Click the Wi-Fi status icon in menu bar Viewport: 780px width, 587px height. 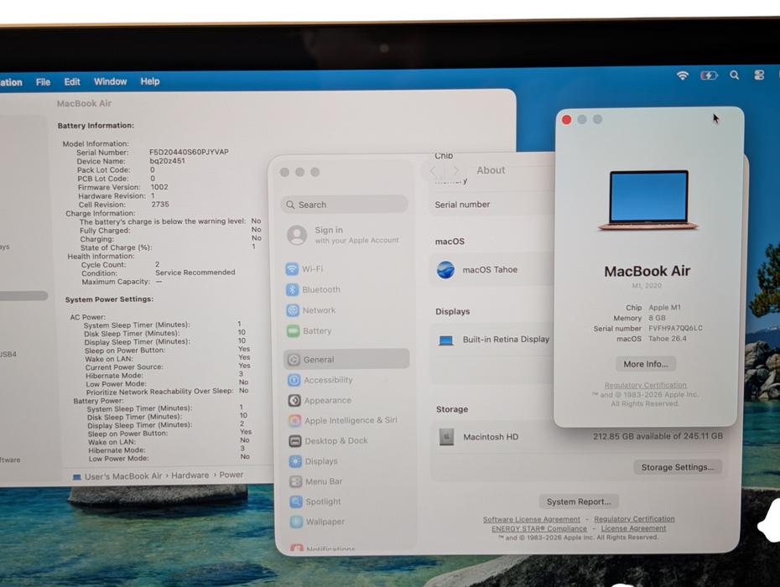coord(683,75)
